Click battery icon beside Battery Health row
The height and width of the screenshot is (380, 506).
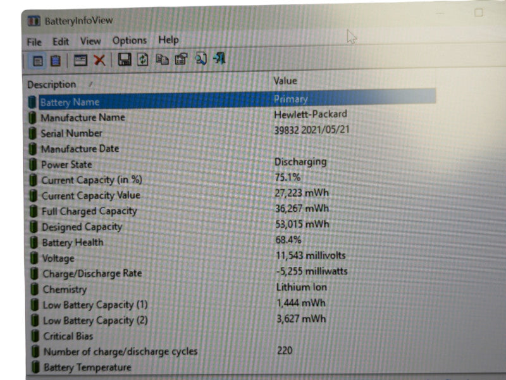(34, 242)
